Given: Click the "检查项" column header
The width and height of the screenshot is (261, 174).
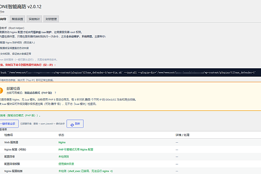Looking at the screenshot, I should click(x=9, y=135).
